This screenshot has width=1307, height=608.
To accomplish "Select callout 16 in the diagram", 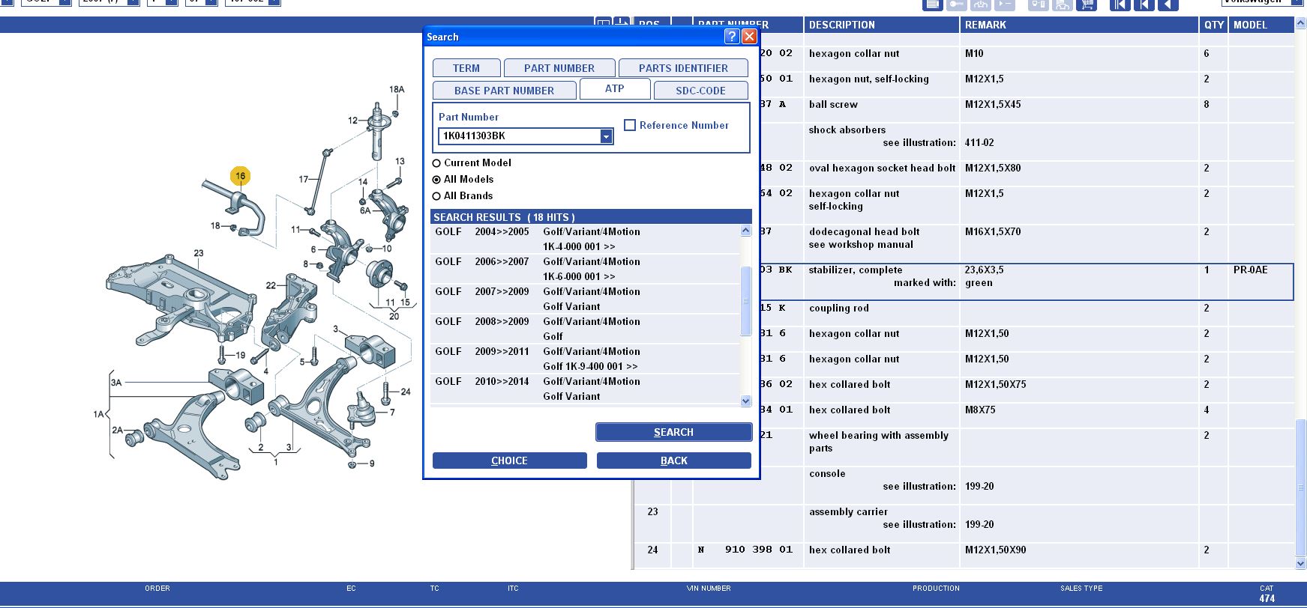I will point(240,176).
